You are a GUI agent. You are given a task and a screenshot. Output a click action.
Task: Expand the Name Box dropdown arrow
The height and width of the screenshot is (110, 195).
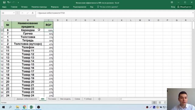point(14,13)
